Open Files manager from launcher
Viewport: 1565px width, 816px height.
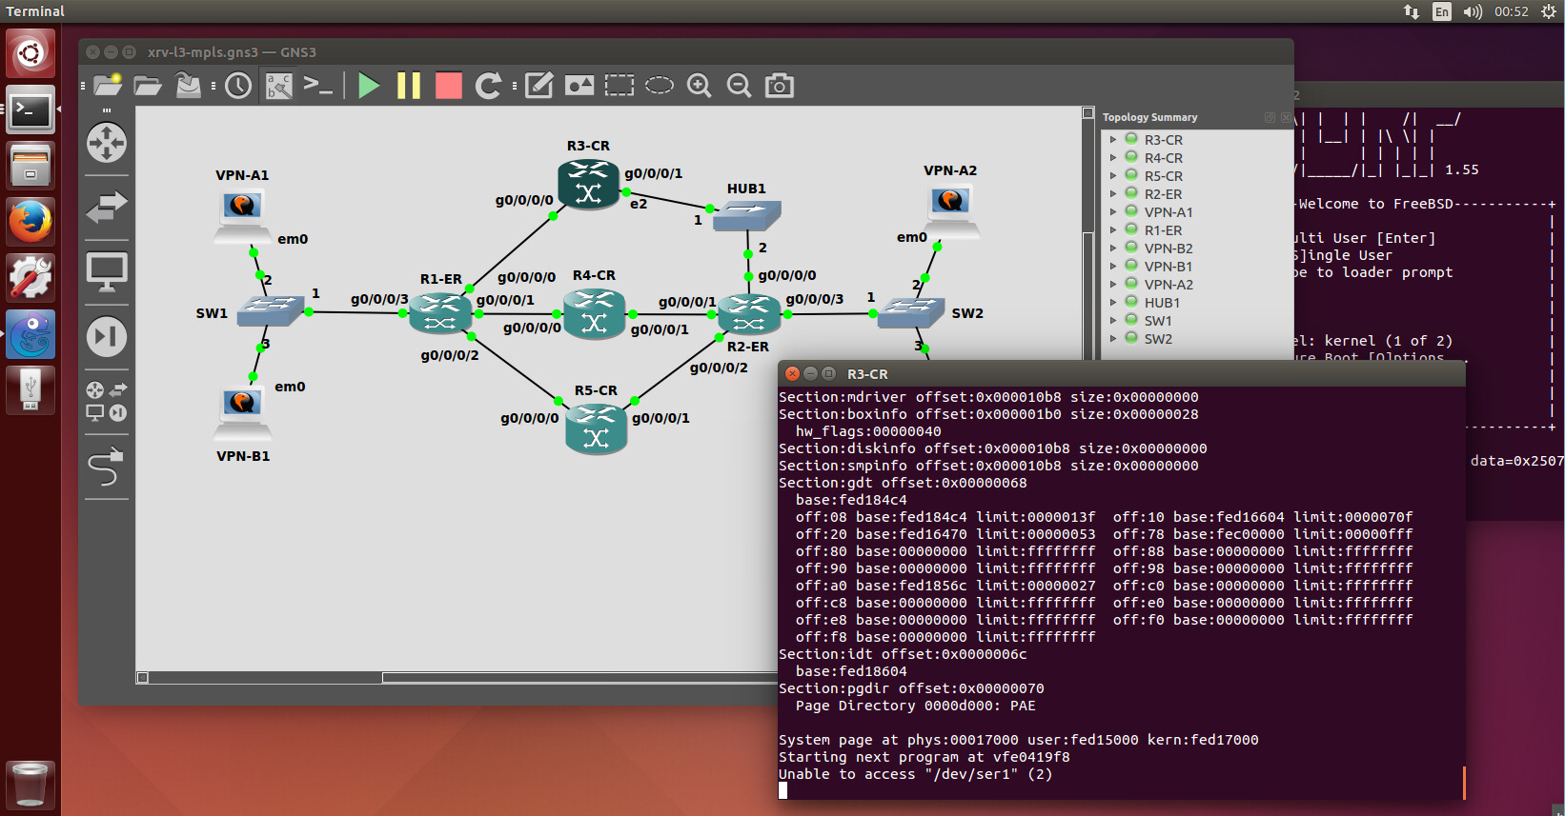click(x=30, y=166)
